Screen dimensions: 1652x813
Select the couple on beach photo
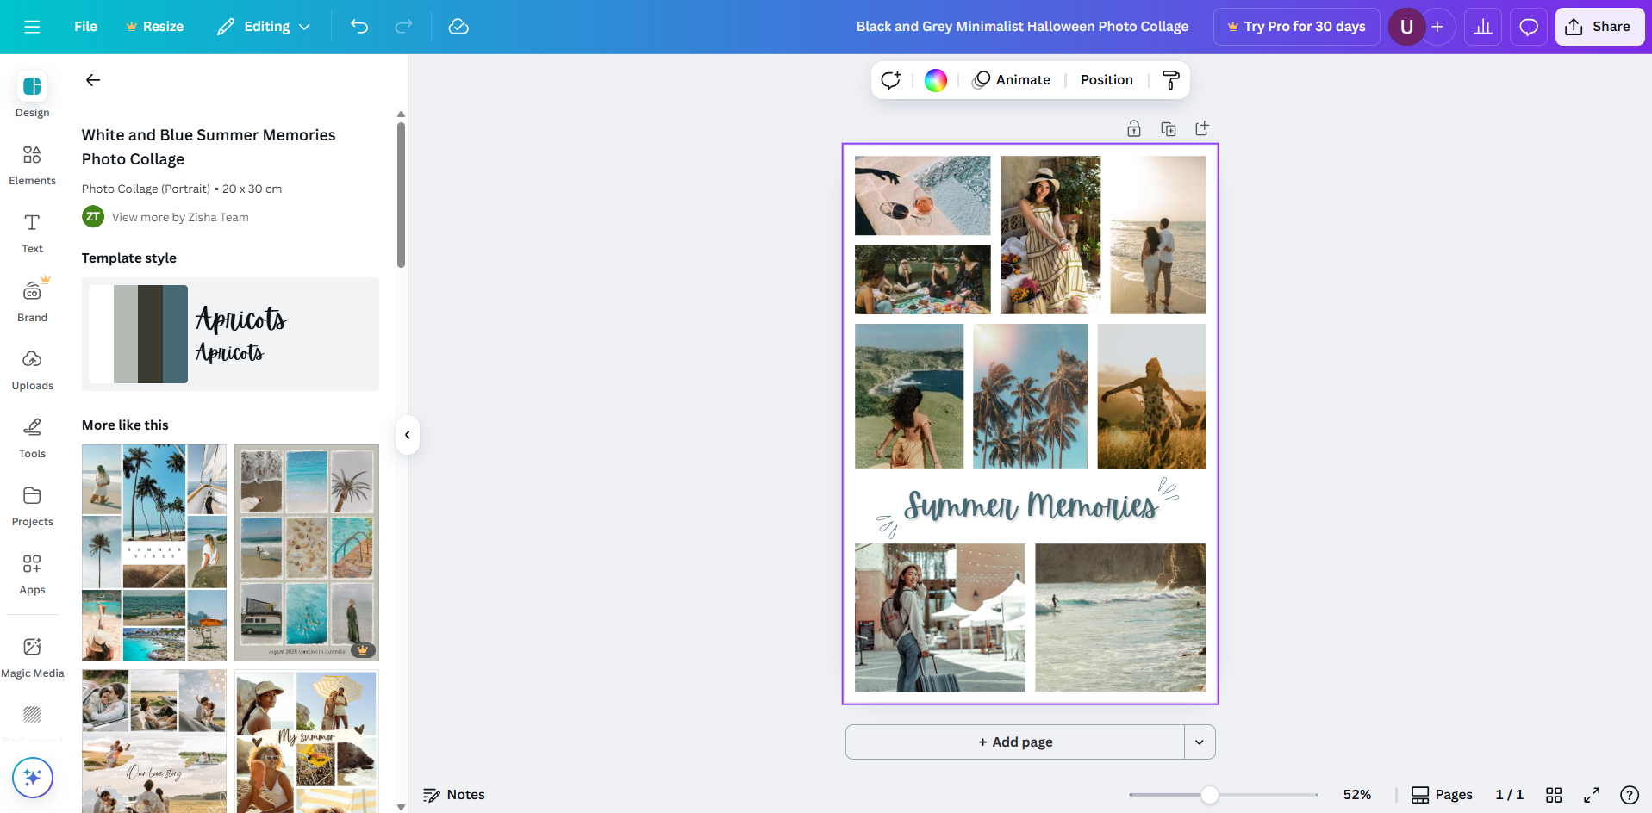(x=1158, y=234)
